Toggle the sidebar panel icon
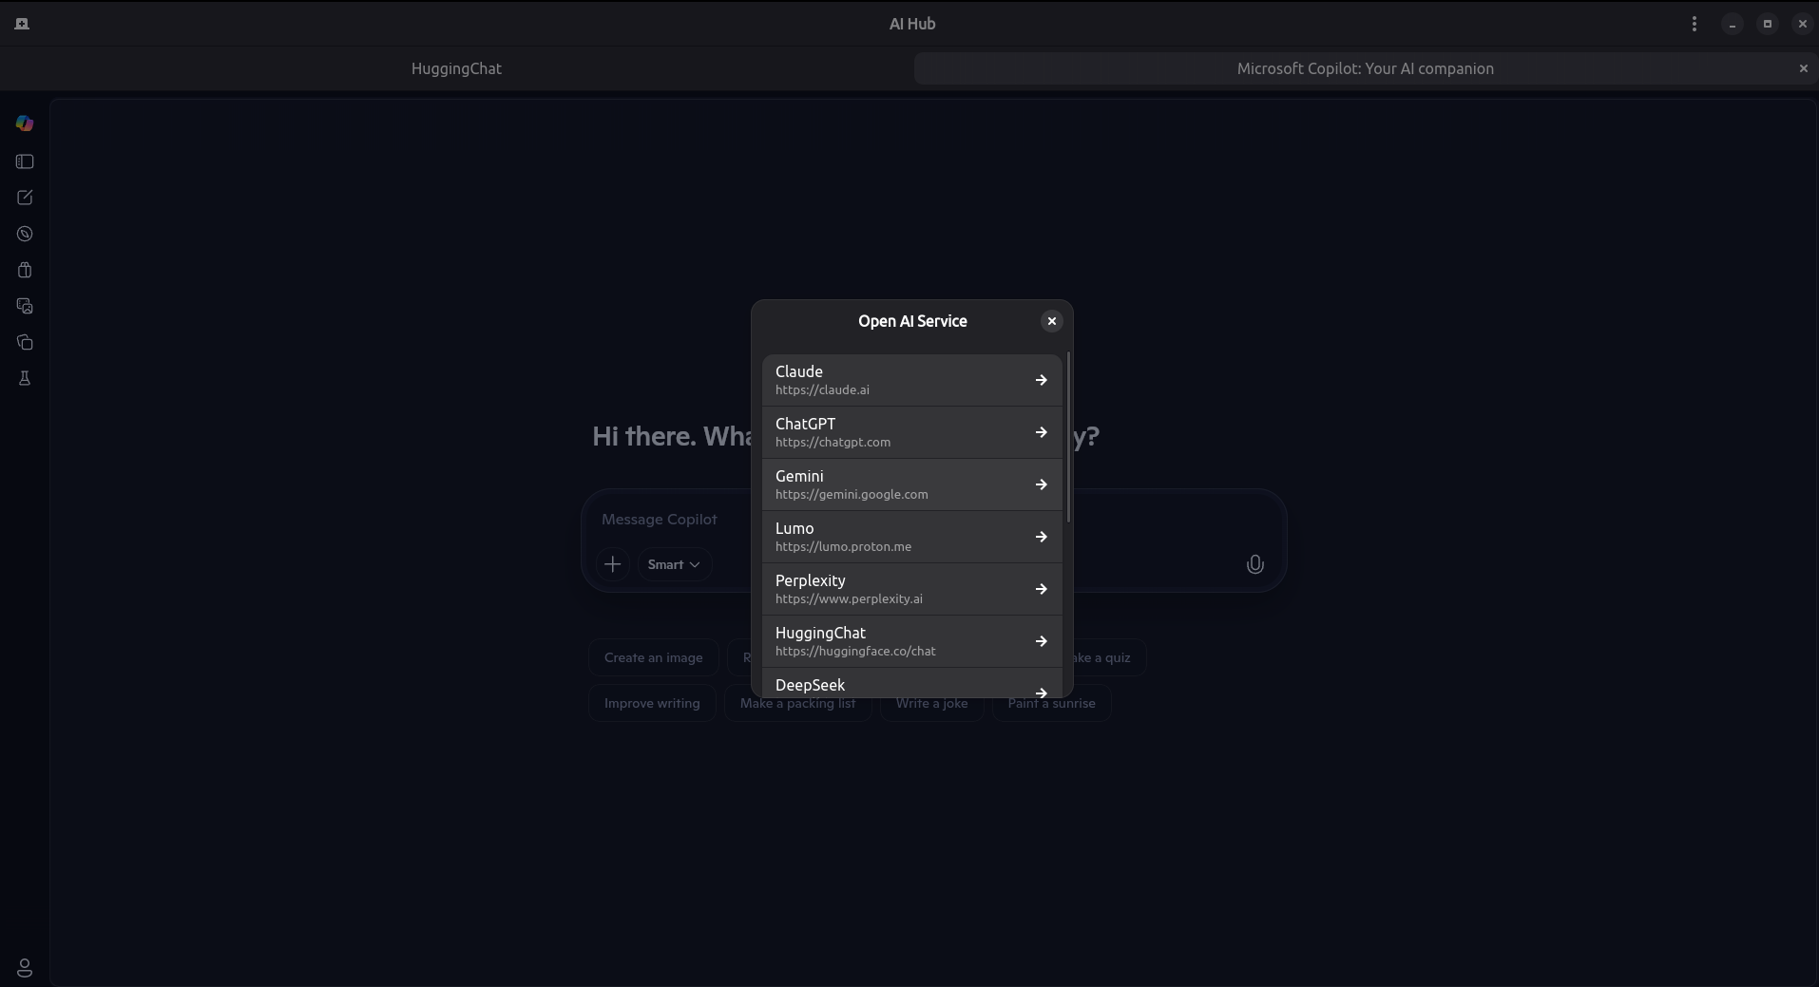The width and height of the screenshot is (1819, 987). coord(24,161)
